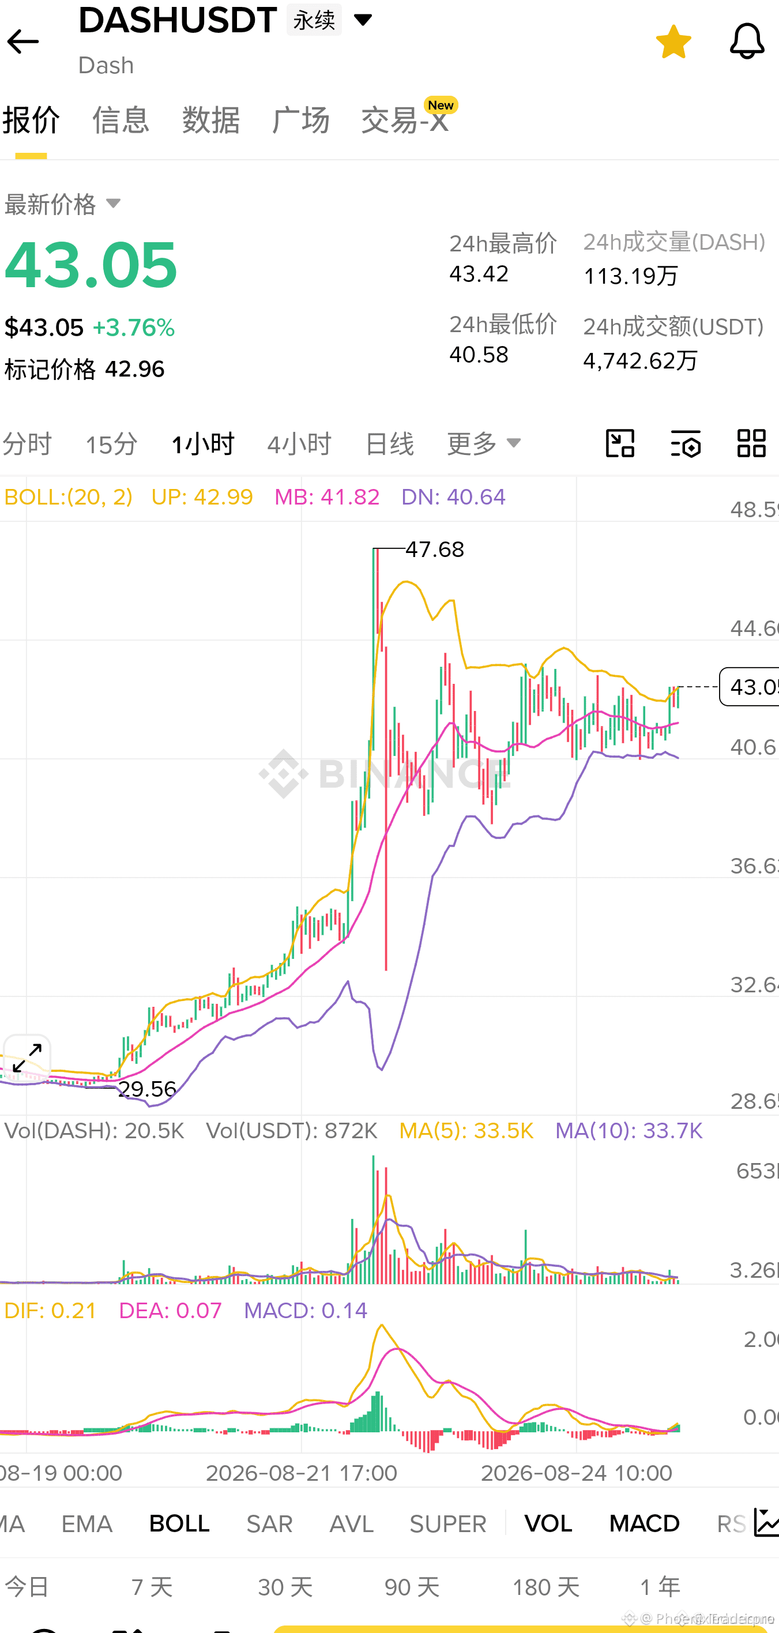The height and width of the screenshot is (1633, 779).
Task: Click the 2026-08-21 17:00 time axis label
Action: pos(302,1473)
